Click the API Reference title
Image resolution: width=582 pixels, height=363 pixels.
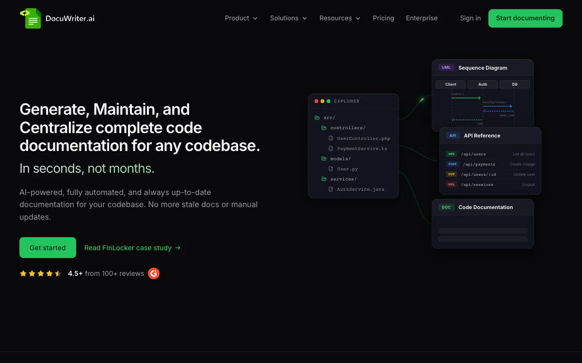point(482,136)
